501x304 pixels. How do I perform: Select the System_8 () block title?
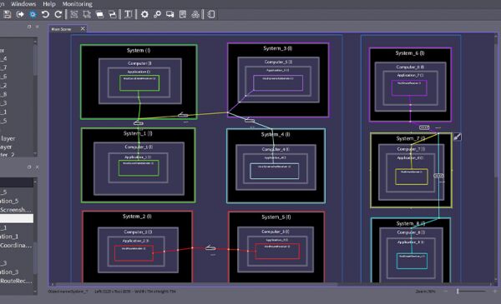pyautogui.click(x=411, y=223)
